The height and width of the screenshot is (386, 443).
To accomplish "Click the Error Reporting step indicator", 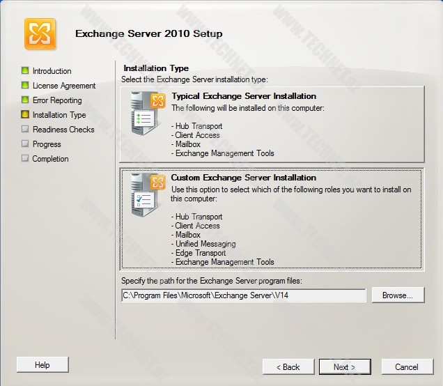I will point(25,100).
